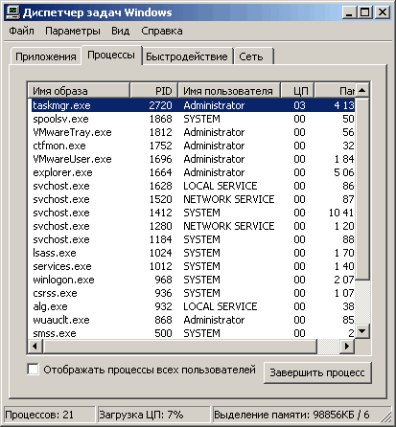This screenshot has width=396, height=427.
Task: Select the winlogon.exe process row
Action: 193,280
